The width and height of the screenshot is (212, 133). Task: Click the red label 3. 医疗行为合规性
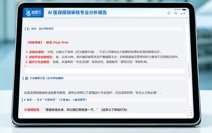tap(38, 62)
